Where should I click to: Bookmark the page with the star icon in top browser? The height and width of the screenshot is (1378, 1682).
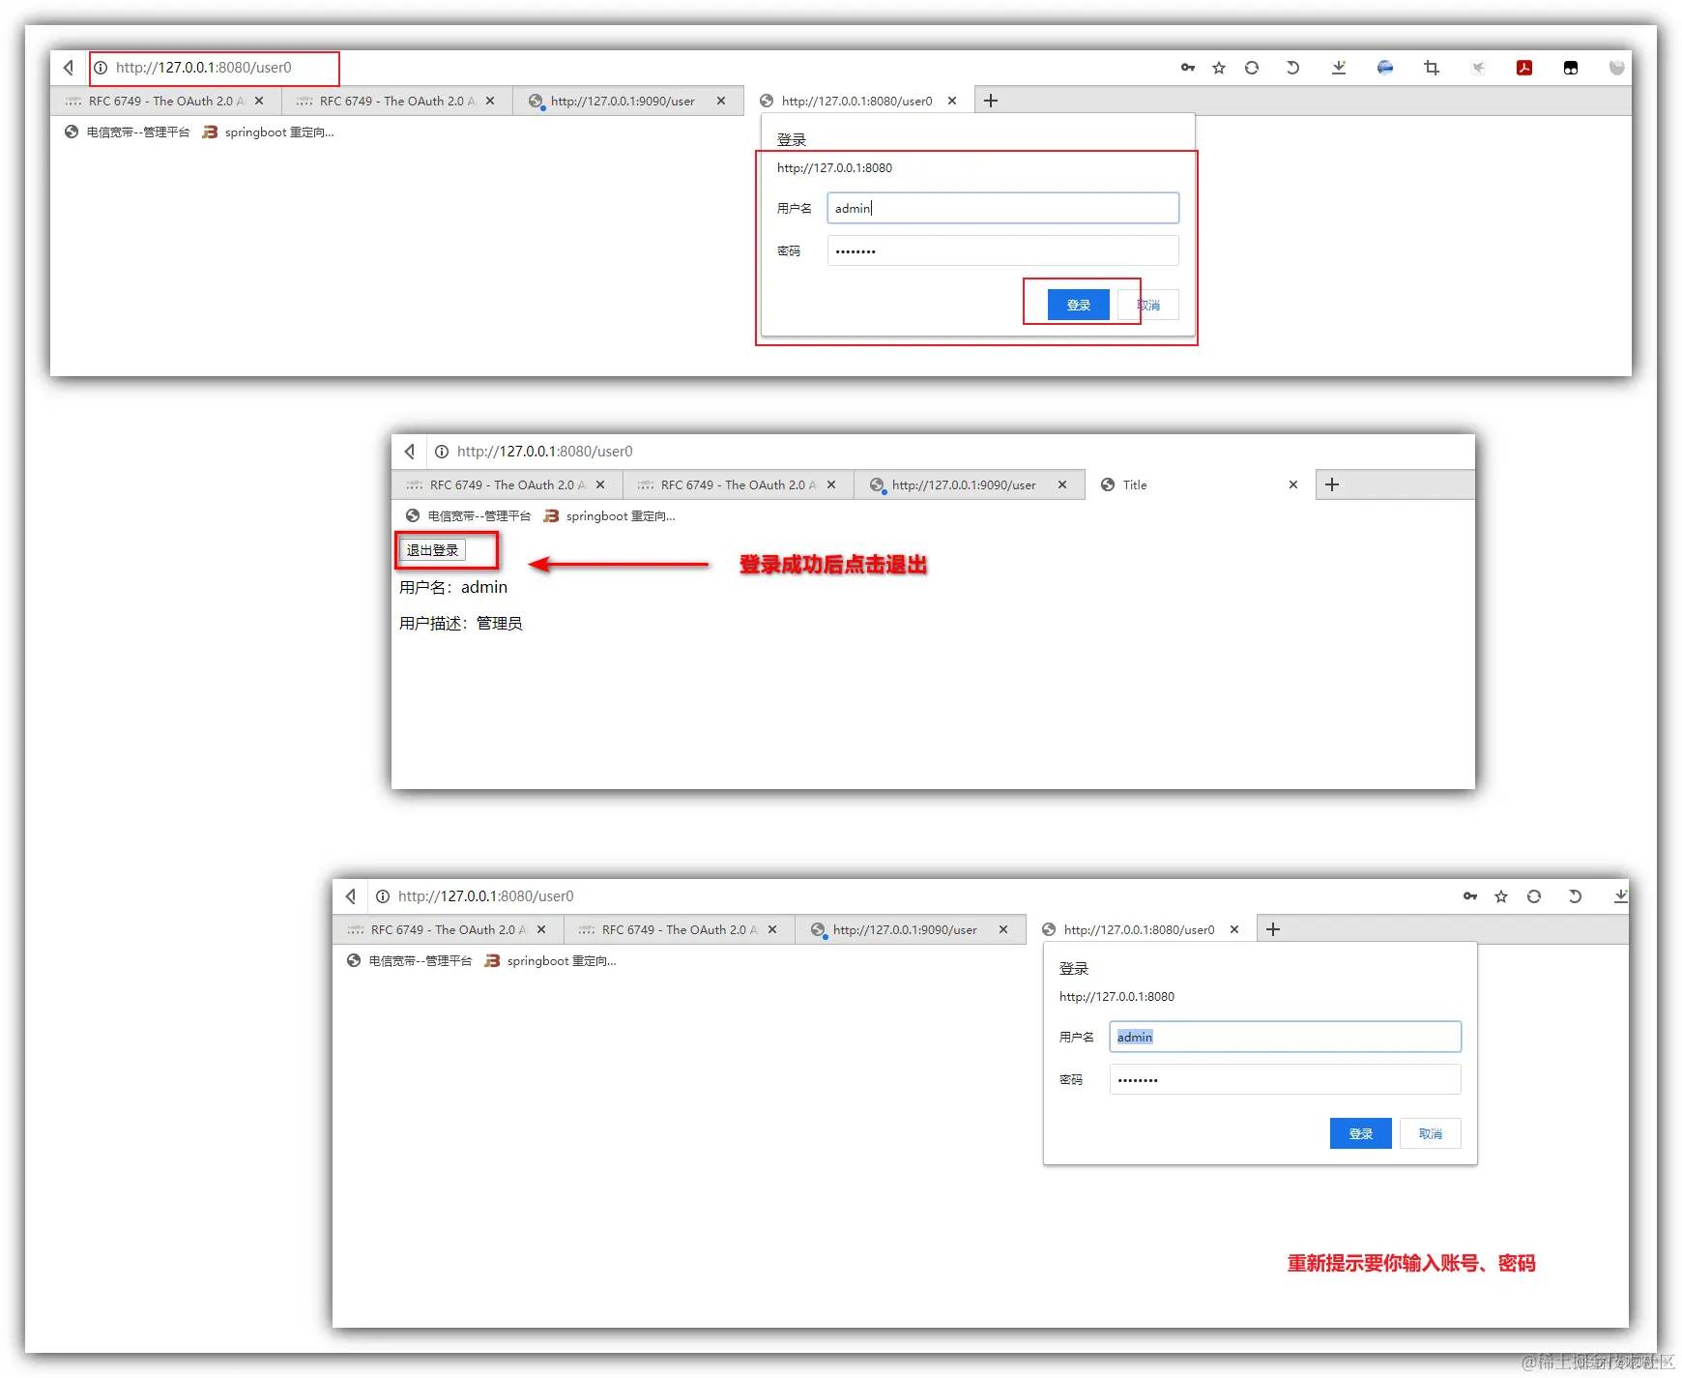(x=1219, y=68)
